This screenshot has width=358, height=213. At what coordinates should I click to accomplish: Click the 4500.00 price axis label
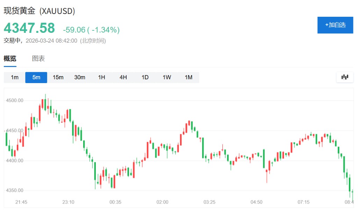tap(15, 101)
